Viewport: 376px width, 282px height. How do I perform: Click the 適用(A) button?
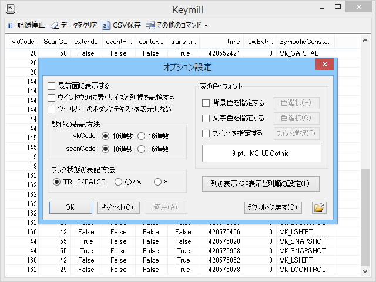coord(166,207)
